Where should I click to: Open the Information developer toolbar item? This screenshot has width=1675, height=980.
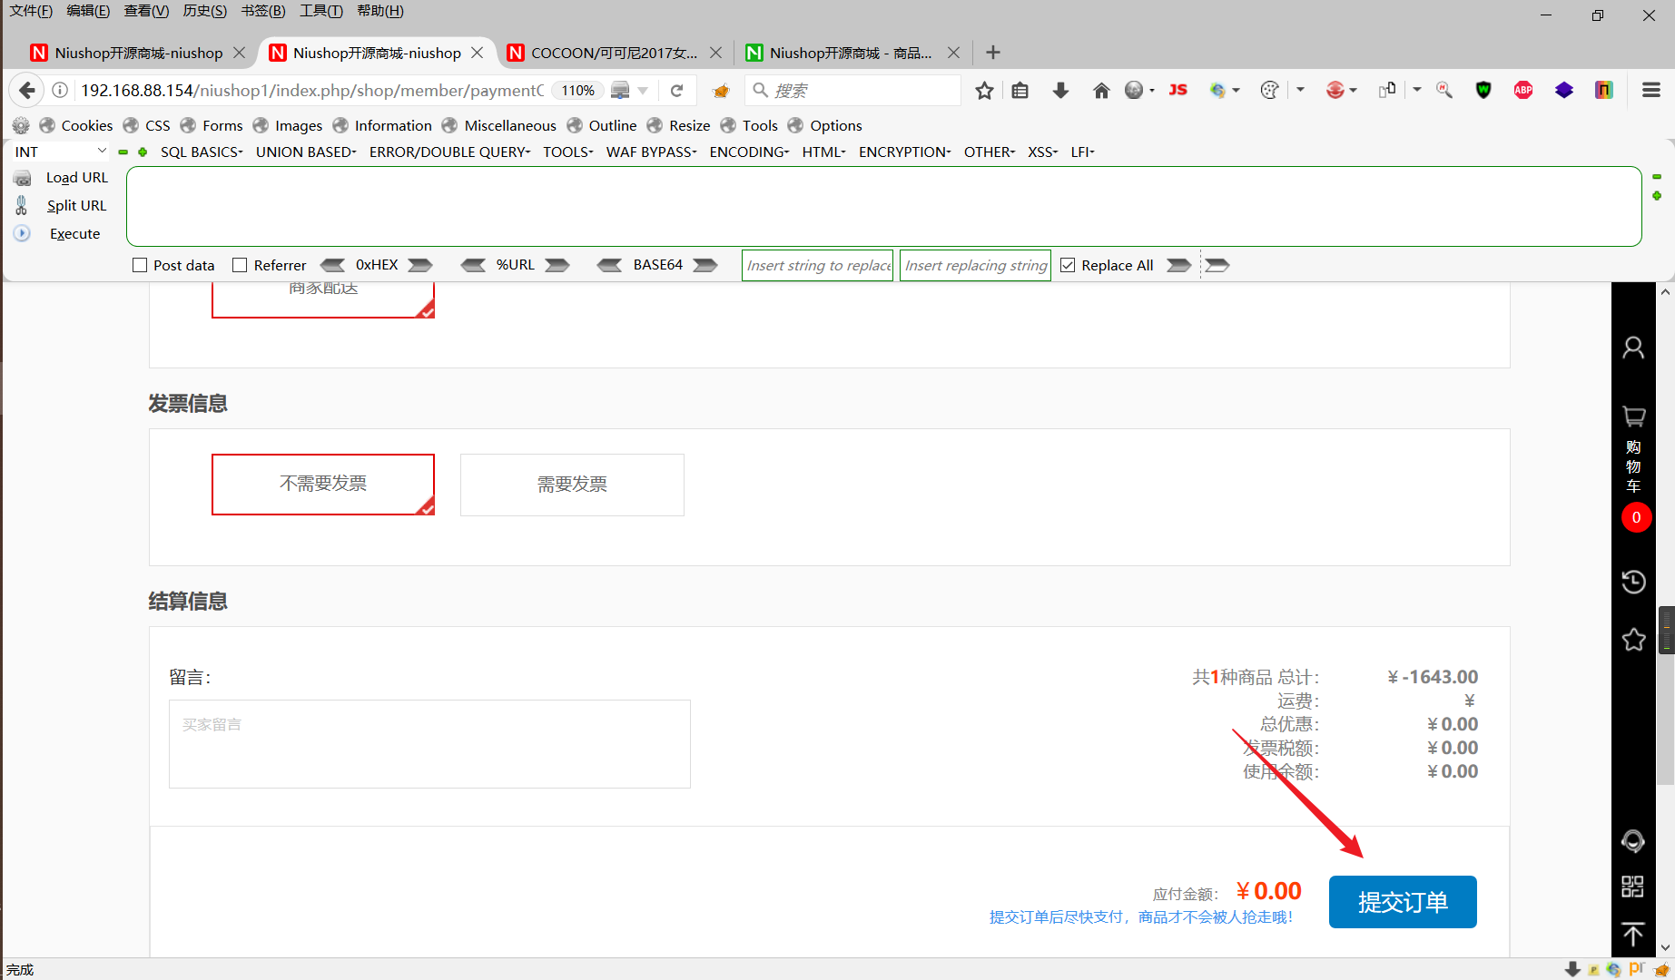pyautogui.click(x=382, y=125)
